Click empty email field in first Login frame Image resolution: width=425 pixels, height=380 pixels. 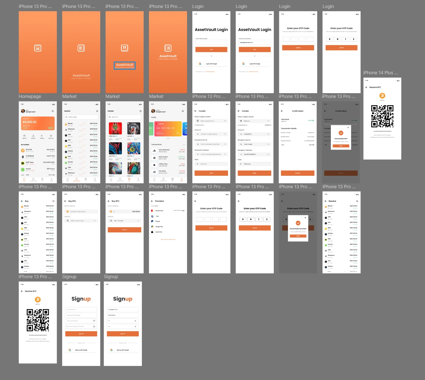point(211,42)
